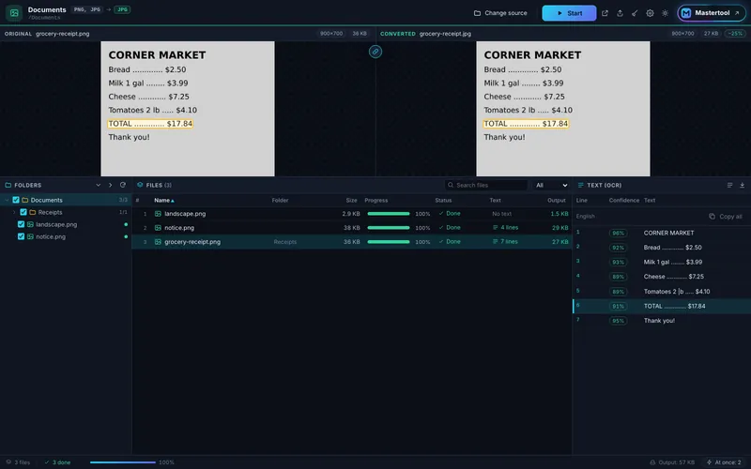Viewport: 751px width, 469px height.
Task: Click the right chevron in the Folders header
Action: pyautogui.click(x=110, y=185)
